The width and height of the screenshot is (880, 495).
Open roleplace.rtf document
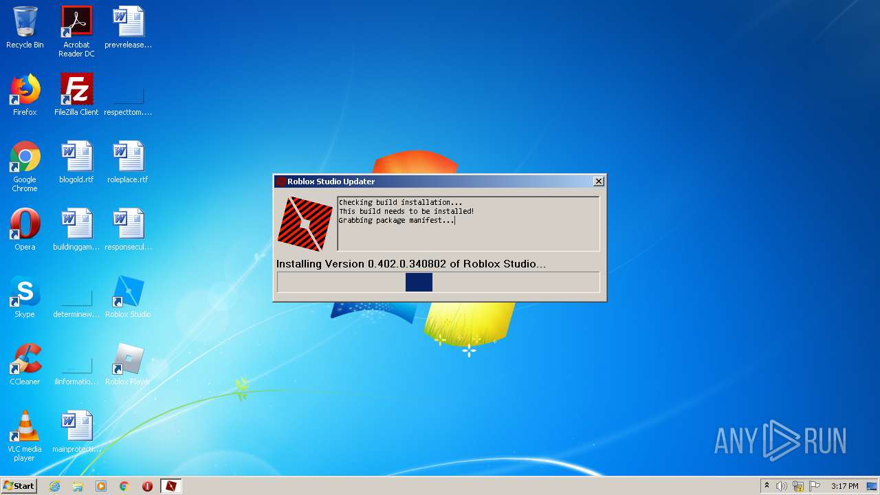coord(128,162)
